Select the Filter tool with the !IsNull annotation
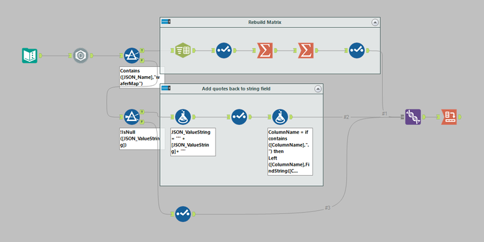Image resolution: width=484 pixels, height=242 pixels. pos(132,116)
